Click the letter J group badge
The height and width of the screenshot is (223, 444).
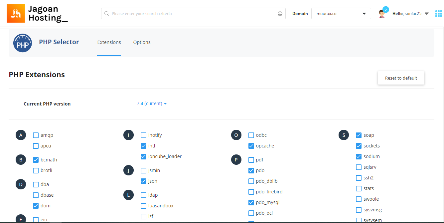tap(128, 170)
